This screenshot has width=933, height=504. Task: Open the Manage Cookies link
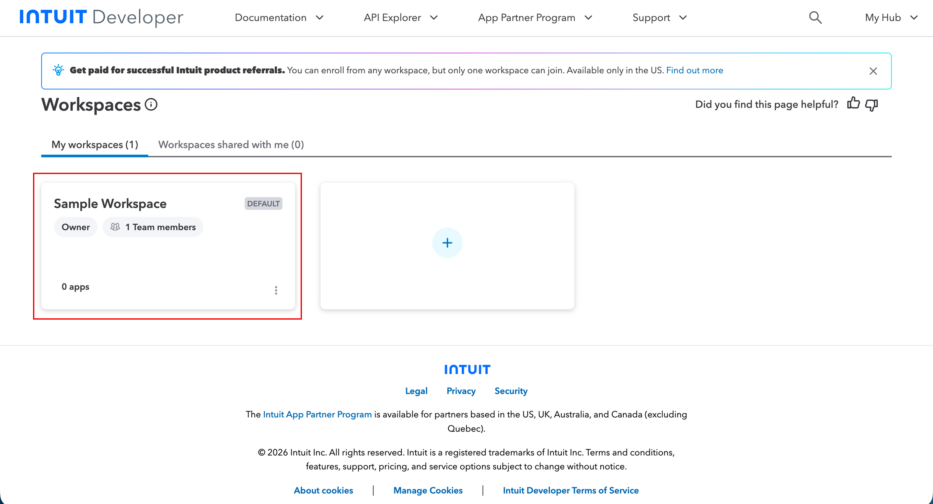tap(428, 490)
